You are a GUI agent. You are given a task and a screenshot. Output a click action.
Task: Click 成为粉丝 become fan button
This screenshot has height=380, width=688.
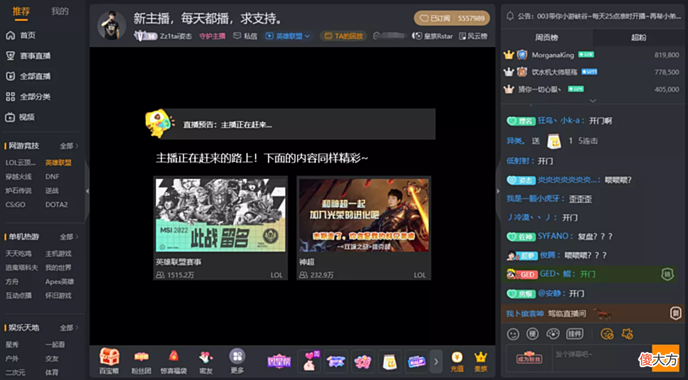529,357
